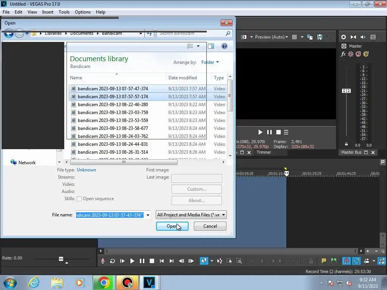Image resolution: width=387 pixels, height=290 pixels.
Task: Change view options dropdown in Open dialog
Action: tap(198, 46)
